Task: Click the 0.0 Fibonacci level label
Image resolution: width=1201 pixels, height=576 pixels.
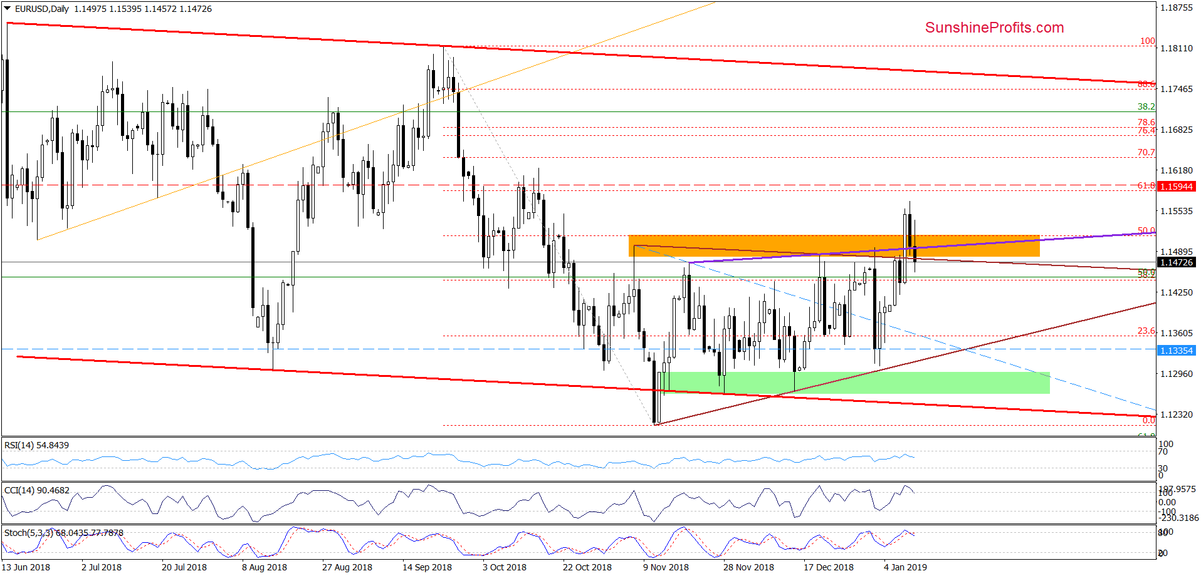Action: [x=1149, y=420]
